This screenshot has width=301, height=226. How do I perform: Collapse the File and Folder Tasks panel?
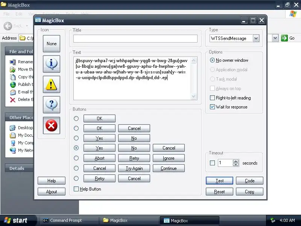19,52
